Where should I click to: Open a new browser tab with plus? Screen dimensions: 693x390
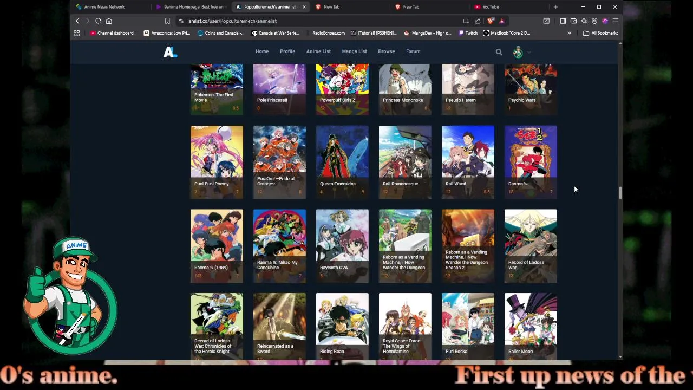[555, 7]
